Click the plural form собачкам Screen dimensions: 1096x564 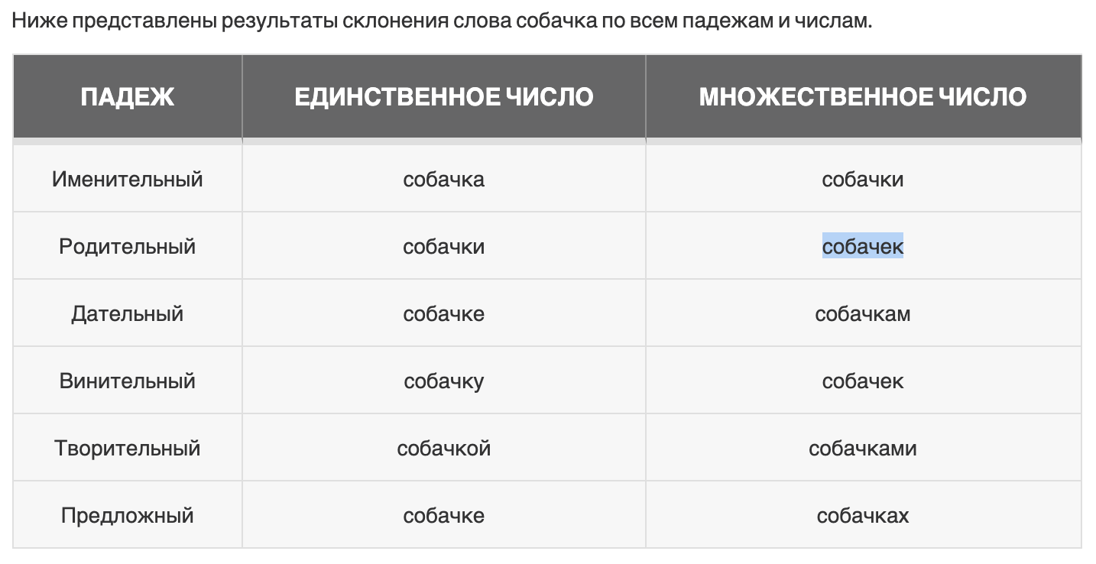[862, 314]
